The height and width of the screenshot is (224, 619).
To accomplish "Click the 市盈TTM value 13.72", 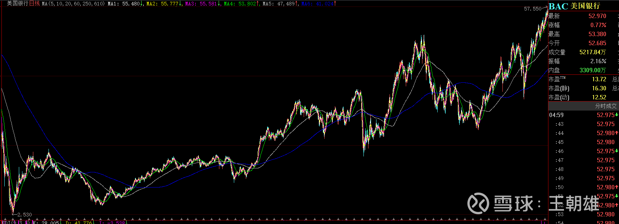I will click(x=599, y=79).
